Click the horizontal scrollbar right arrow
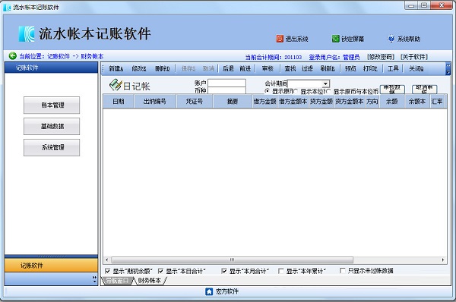This screenshot has height=302, width=456. tap(443, 260)
